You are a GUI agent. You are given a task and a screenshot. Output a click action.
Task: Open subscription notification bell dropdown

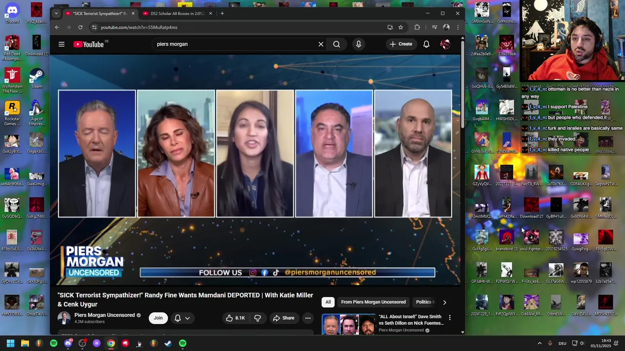click(182, 318)
